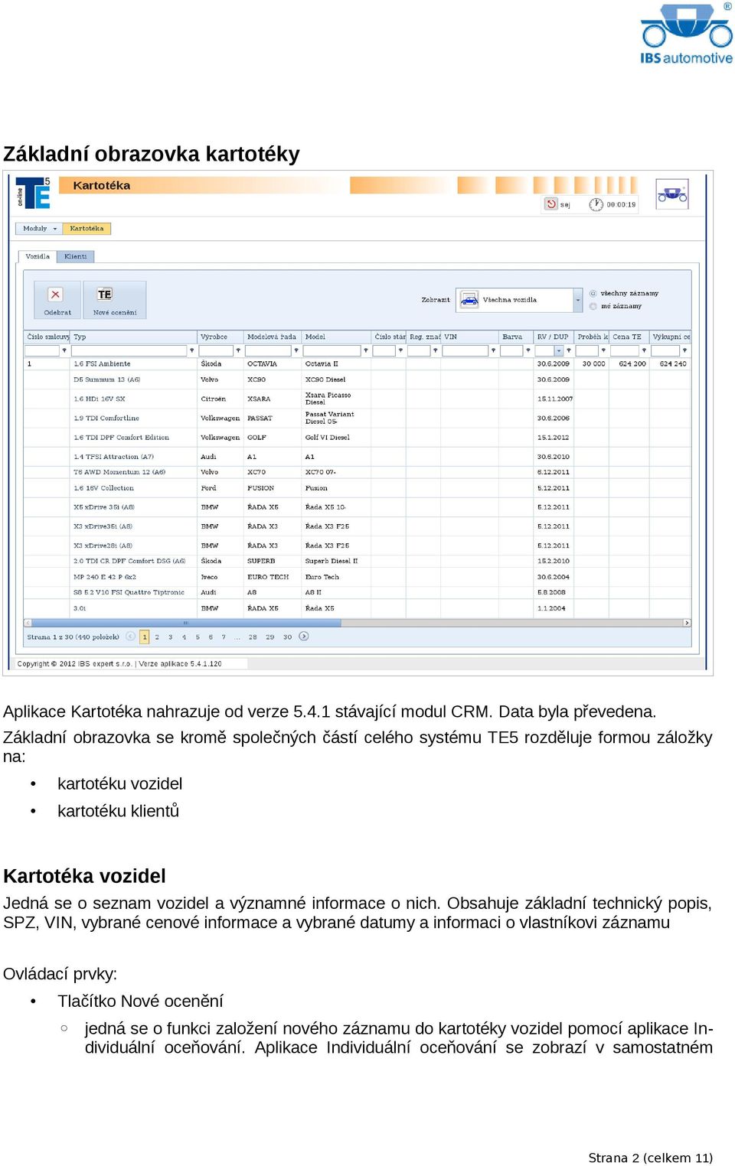Viewport: 735px width, 1166px height.
Task: Select row 1.6 HDi 16V SX
Action: click(358, 399)
